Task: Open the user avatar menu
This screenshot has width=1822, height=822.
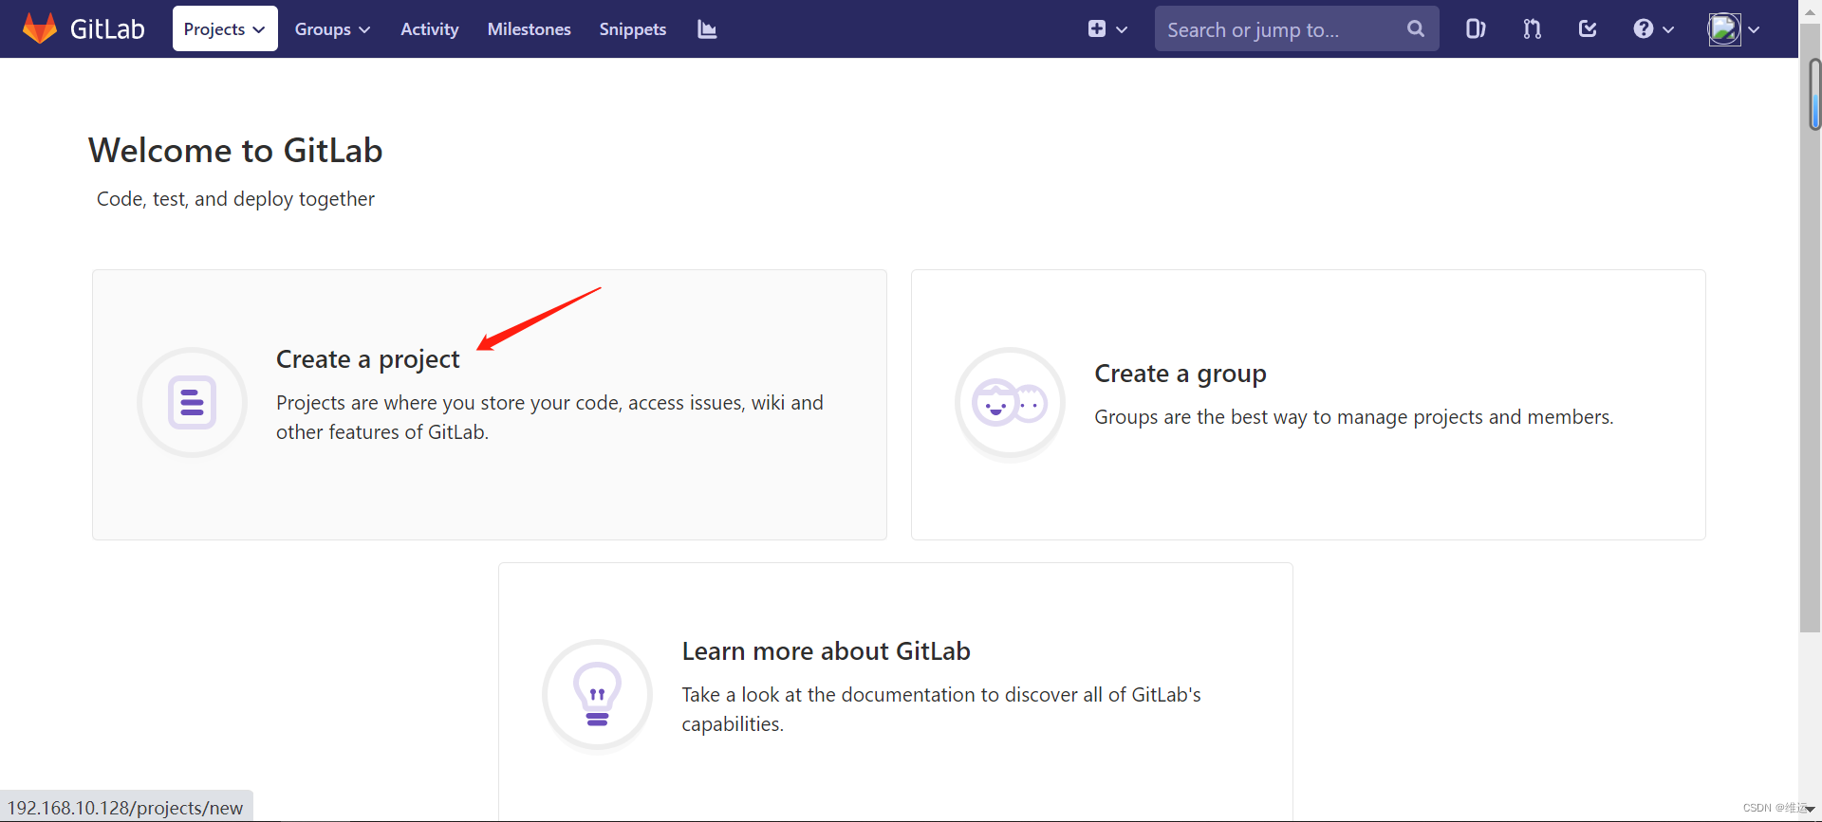Action: [x=1734, y=29]
